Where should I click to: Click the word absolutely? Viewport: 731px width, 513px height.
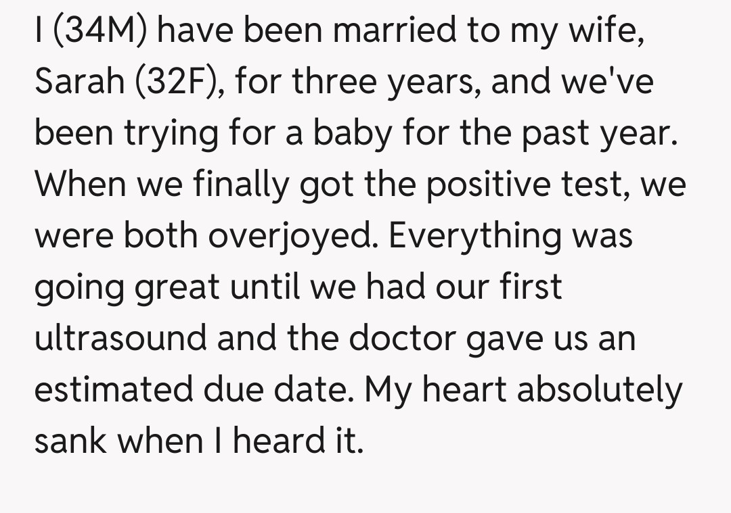[x=604, y=389]
